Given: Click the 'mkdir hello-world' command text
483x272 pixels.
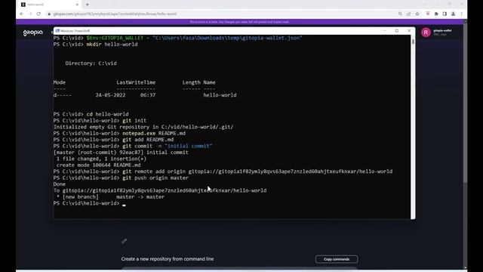Looking at the screenshot, I should point(112,45).
